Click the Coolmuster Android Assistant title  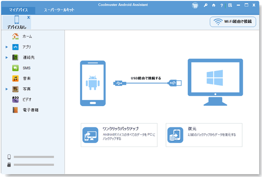(x=123, y=5)
